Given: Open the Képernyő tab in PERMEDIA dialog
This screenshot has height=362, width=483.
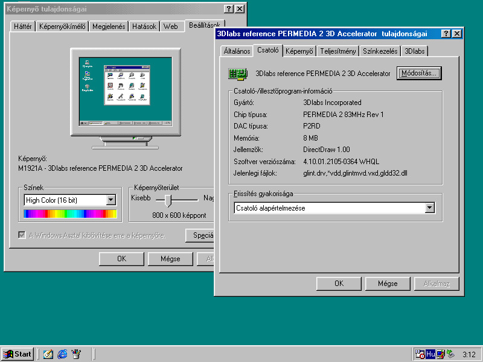Looking at the screenshot, I should point(299,51).
